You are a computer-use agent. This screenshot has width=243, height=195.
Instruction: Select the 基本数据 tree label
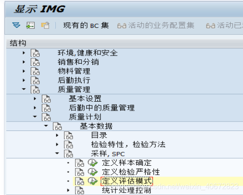96,126
